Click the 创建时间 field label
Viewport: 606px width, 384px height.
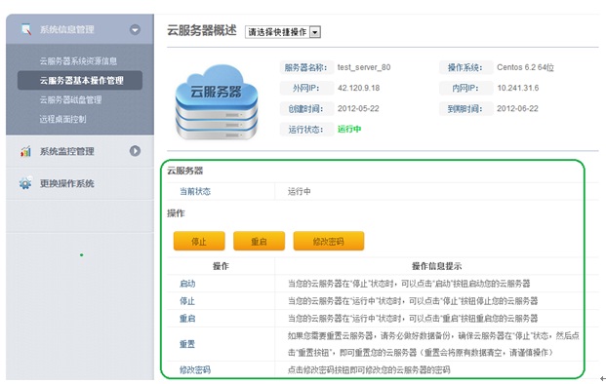(305, 109)
